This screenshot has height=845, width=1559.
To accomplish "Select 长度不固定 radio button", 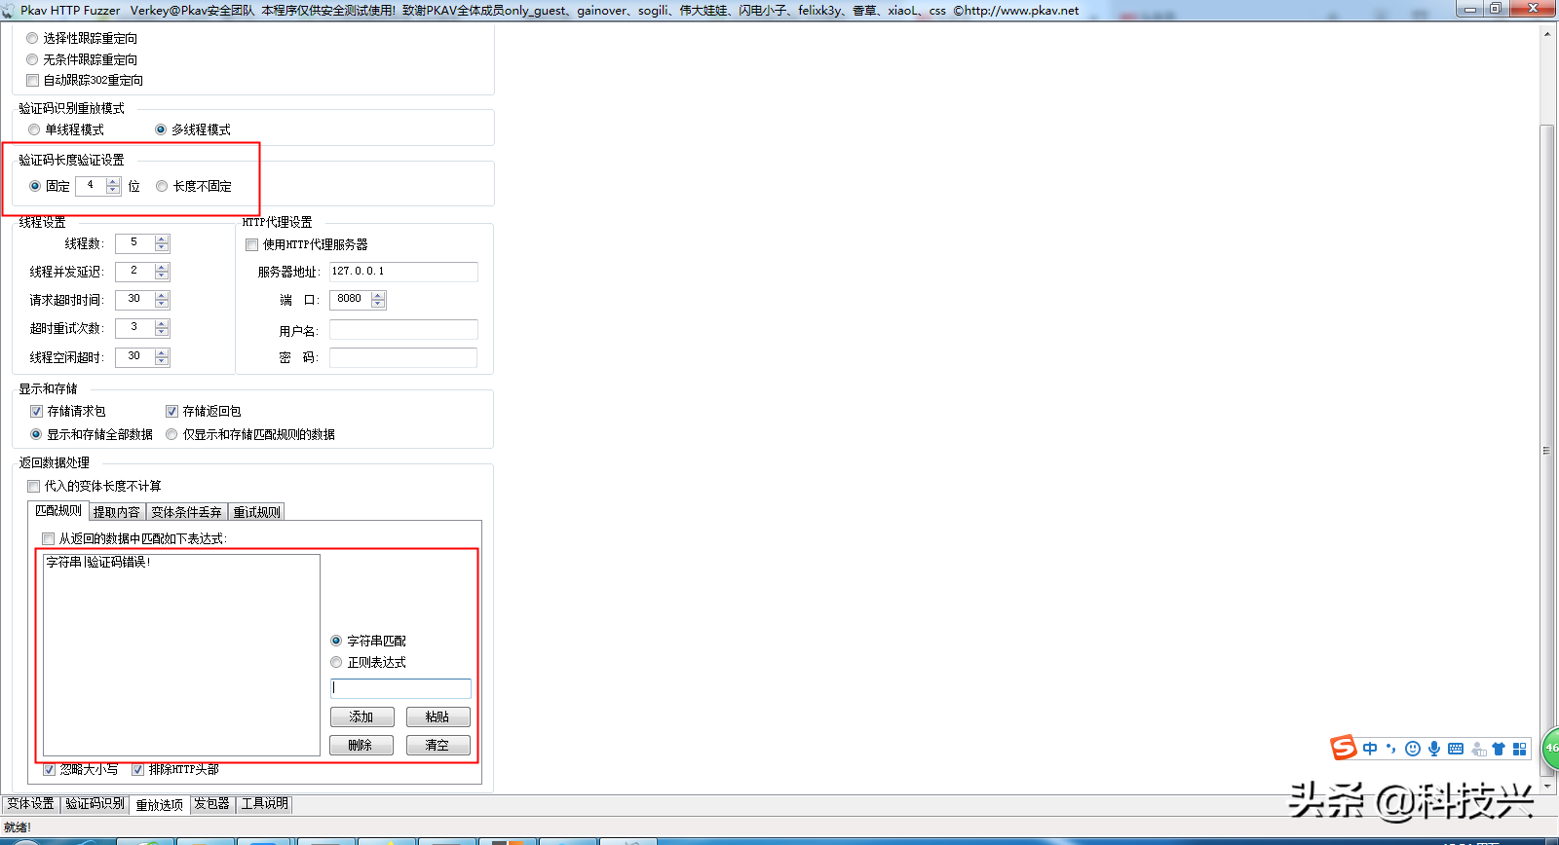I will pyautogui.click(x=162, y=186).
